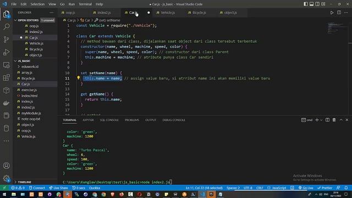Show code actions lightbulb on line 11

78,78
